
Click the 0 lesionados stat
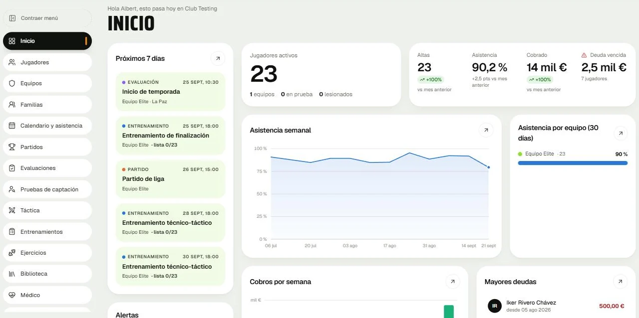[335, 94]
